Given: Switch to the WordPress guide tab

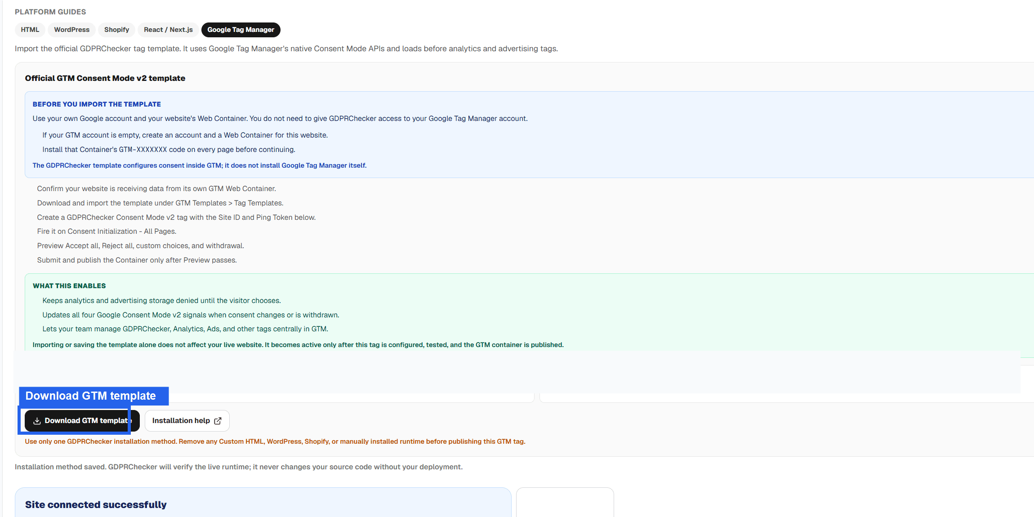Looking at the screenshot, I should [x=72, y=30].
